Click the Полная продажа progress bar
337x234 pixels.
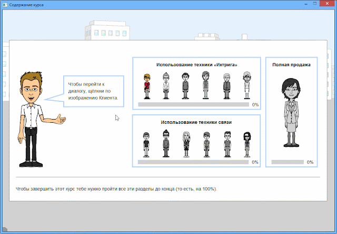(x=288, y=162)
